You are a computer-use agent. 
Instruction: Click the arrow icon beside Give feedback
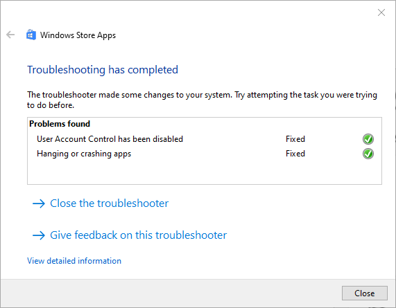coord(39,235)
